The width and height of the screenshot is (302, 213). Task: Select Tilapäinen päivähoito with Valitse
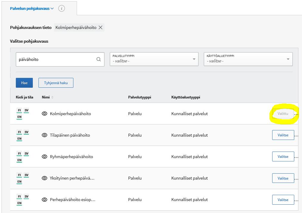(283, 135)
